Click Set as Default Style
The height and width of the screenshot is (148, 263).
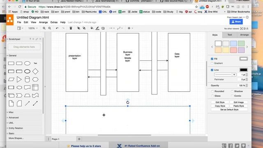[x=229, y=110]
